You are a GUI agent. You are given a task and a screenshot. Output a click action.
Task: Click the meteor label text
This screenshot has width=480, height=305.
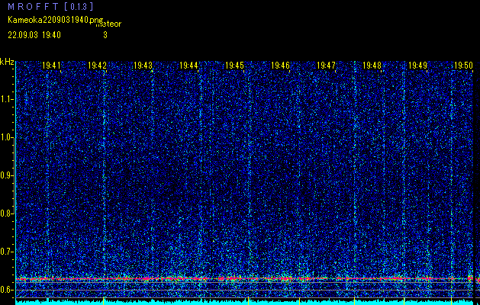point(108,24)
